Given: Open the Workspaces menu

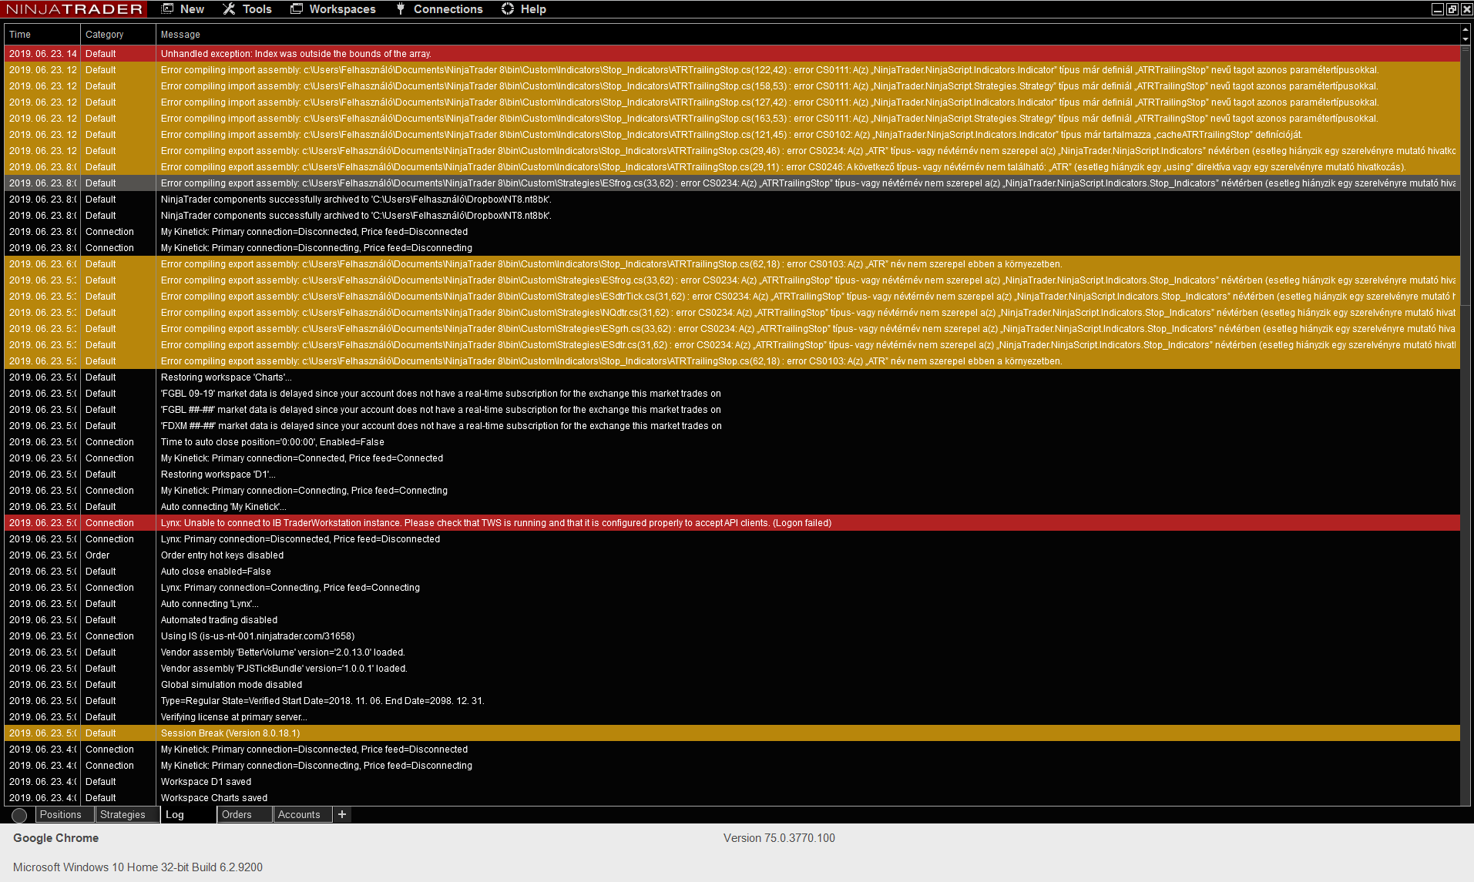Looking at the screenshot, I should click(333, 9).
